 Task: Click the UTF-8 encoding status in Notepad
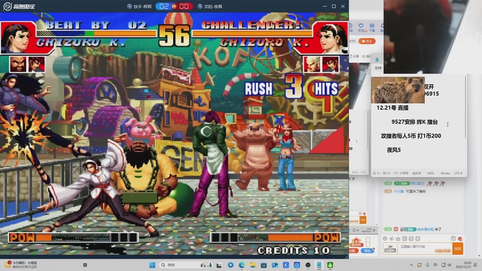point(458,173)
